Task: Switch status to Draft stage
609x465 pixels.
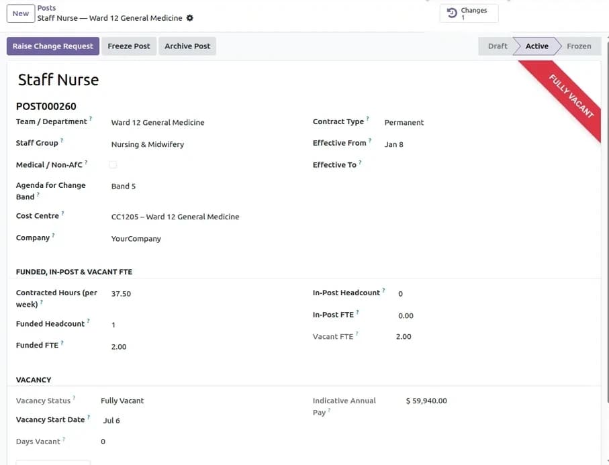Action: tap(497, 46)
